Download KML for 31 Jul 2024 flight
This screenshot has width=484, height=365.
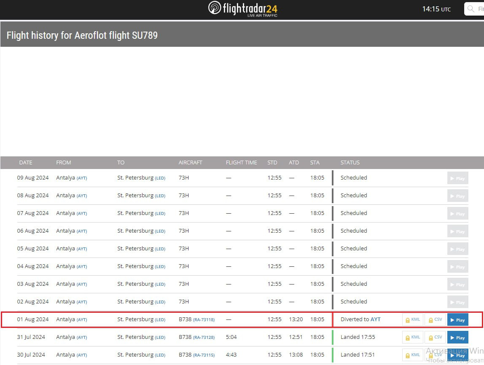pyautogui.click(x=413, y=337)
